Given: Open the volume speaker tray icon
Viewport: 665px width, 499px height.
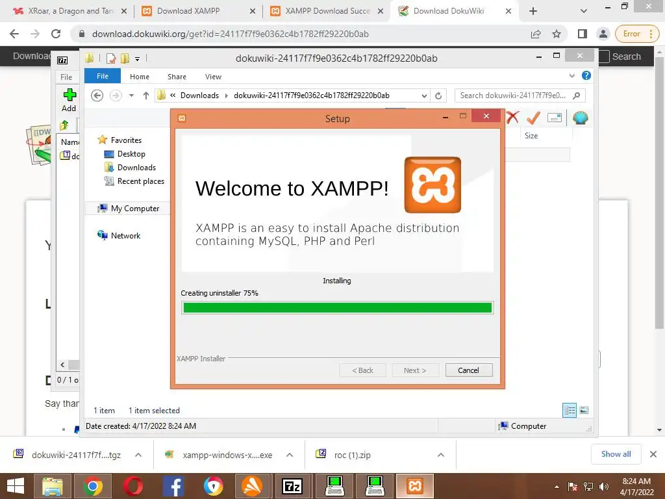Looking at the screenshot, I should 603,487.
